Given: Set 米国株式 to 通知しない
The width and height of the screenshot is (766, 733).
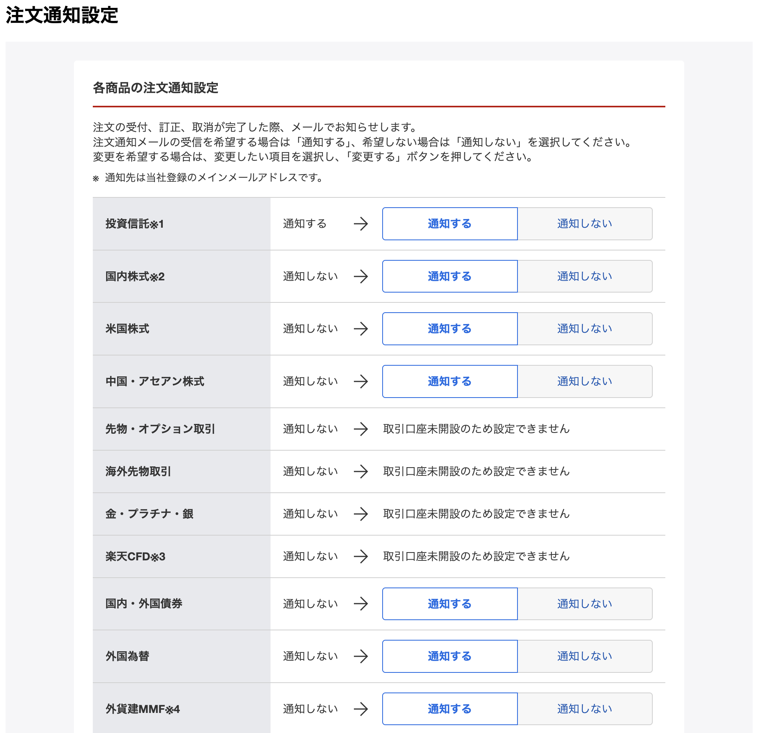Looking at the screenshot, I should coord(585,329).
